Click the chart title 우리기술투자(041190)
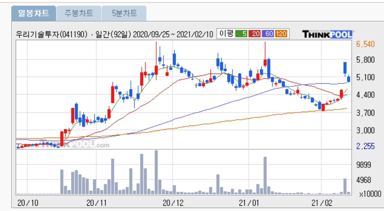This screenshot has width=384, height=211. tap(52, 34)
